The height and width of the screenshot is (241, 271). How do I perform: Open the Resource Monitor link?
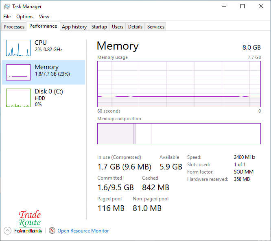click(83, 231)
